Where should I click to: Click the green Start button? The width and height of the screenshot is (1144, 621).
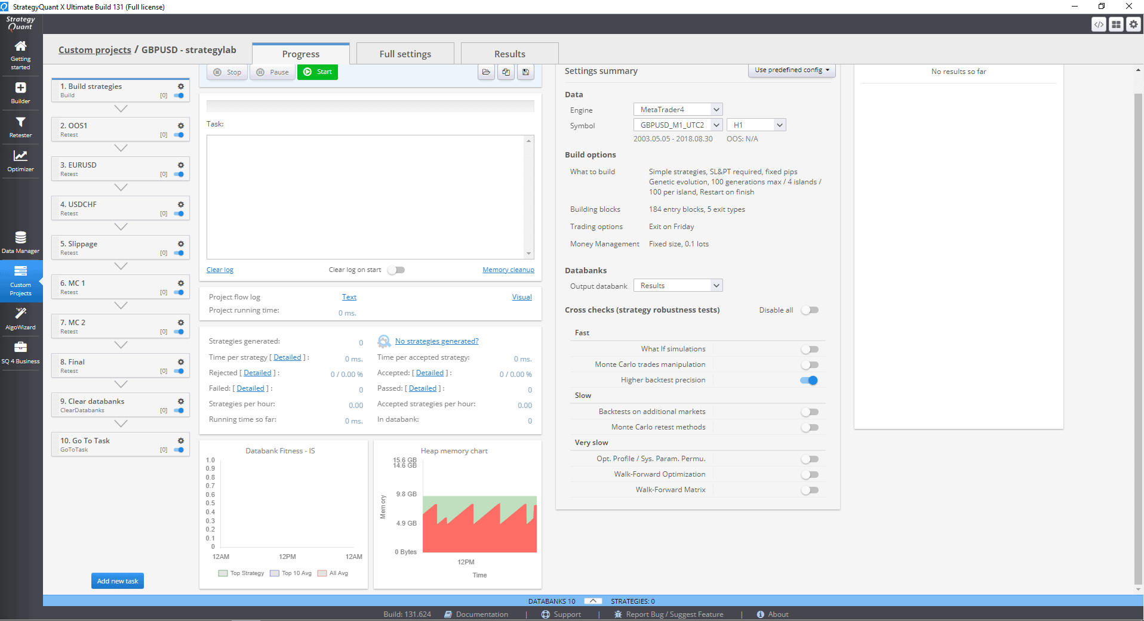318,72
